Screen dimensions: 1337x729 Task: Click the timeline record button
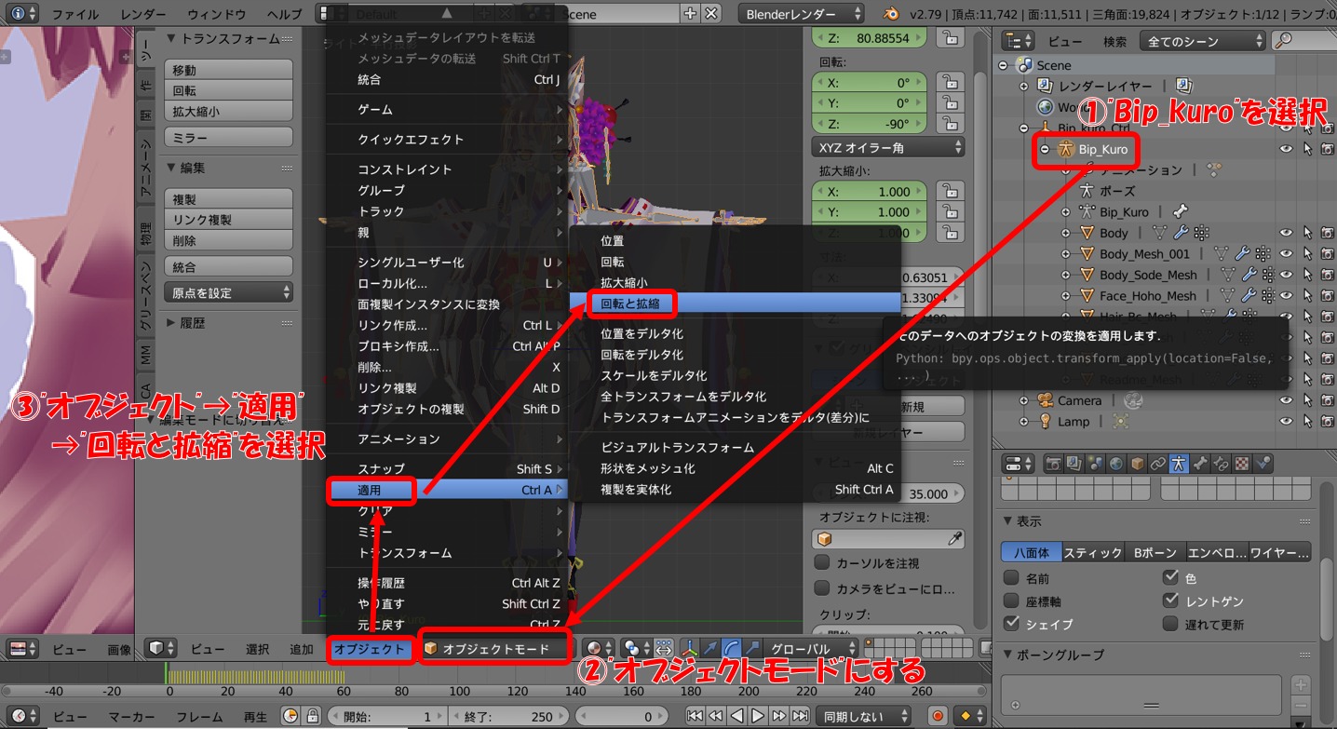coord(938,716)
